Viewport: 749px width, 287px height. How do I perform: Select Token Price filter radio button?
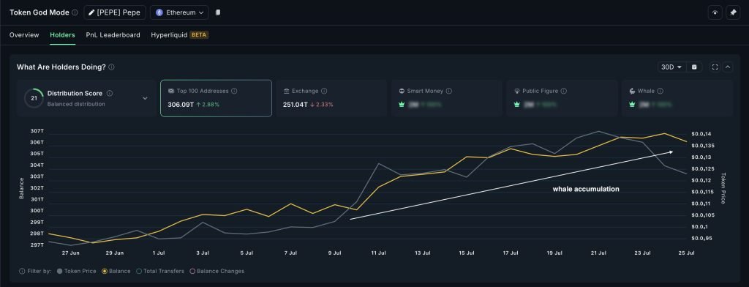pos(60,271)
